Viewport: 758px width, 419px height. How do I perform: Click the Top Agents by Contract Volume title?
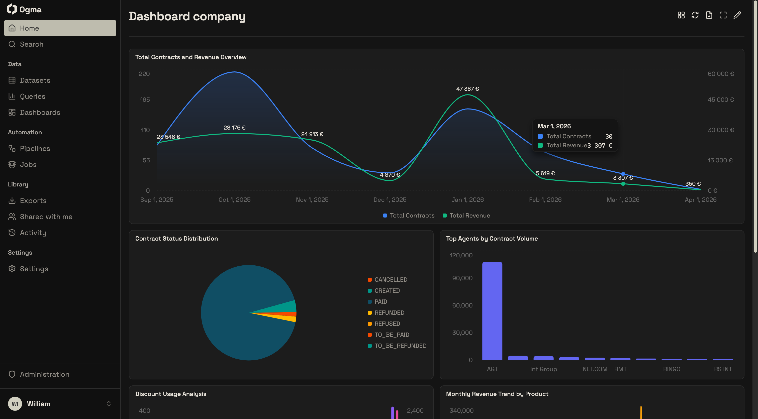pos(492,238)
